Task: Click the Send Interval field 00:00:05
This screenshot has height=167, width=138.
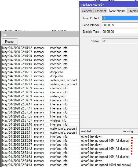Action: point(120,25)
